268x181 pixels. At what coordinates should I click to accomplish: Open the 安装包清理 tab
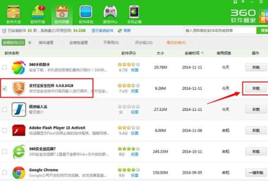[x=78, y=42]
